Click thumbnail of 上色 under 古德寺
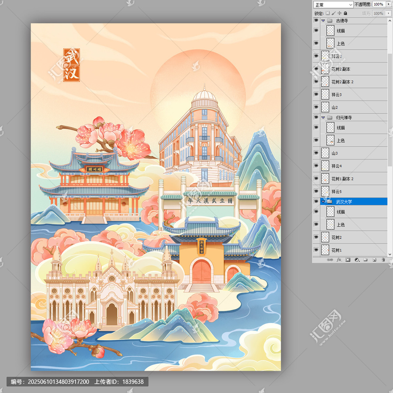This screenshot has height=393, width=393. 331,43
